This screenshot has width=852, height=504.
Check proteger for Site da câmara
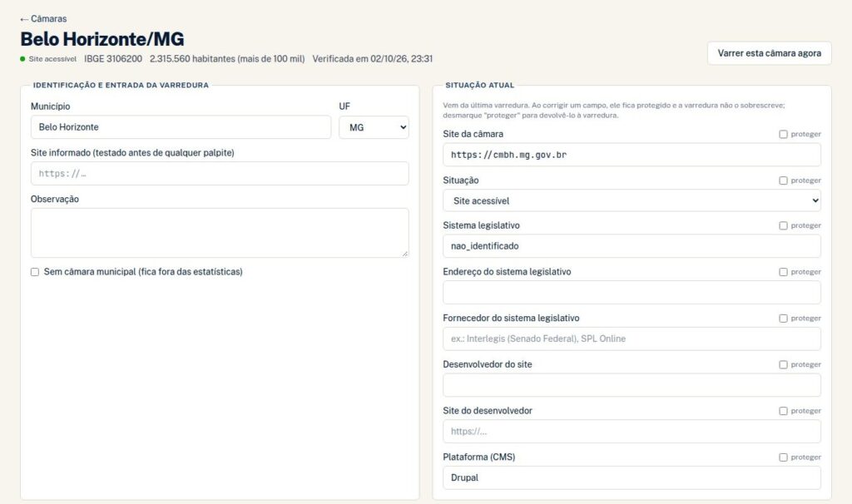783,134
